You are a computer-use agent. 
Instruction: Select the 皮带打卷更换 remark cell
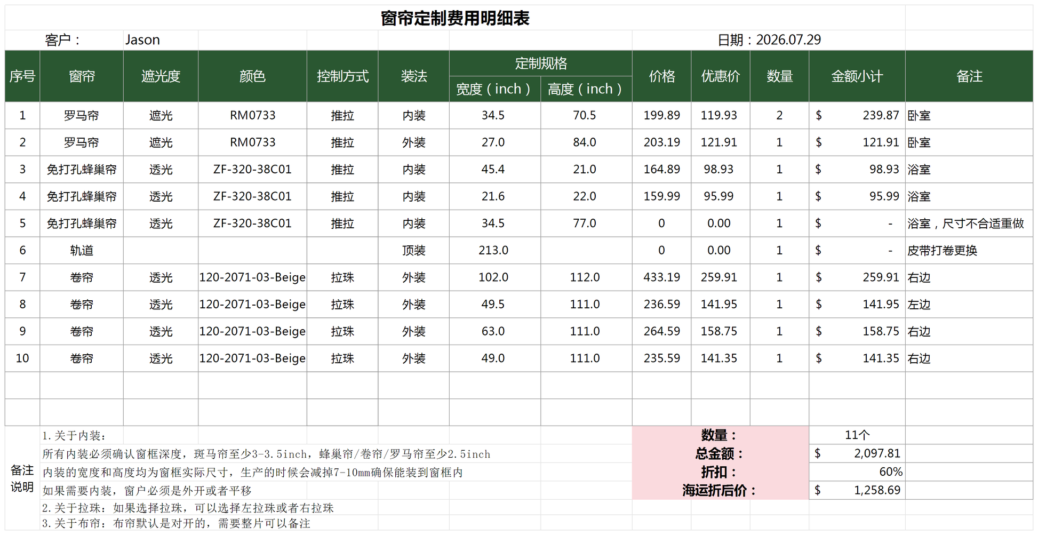point(969,250)
